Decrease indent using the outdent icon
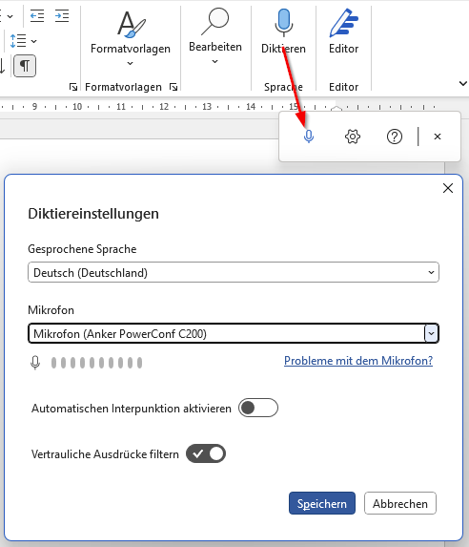Image resolution: width=469 pixels, height=547 pixels. (37, 15)
